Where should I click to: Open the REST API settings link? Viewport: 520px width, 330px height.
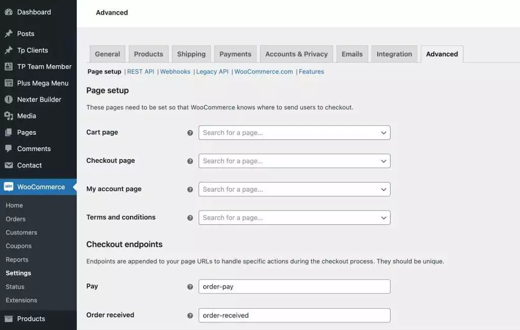tap(142, 71)
